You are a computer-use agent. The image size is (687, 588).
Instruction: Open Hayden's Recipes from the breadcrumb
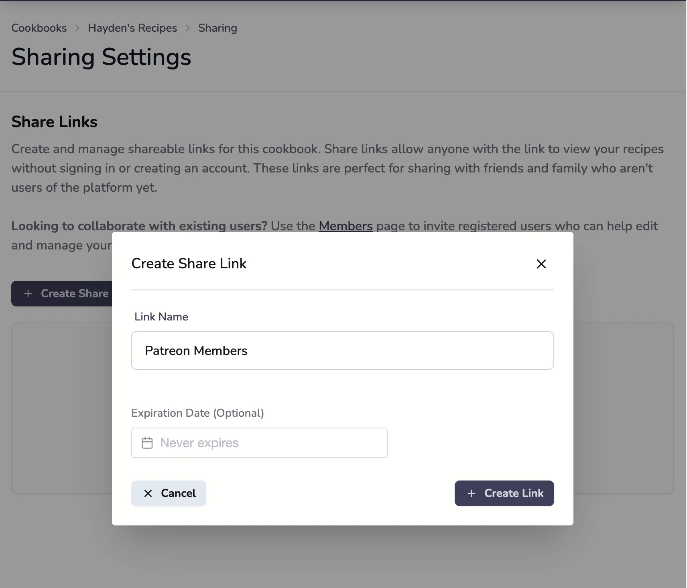pyautogui.click(x=132, y=28)
